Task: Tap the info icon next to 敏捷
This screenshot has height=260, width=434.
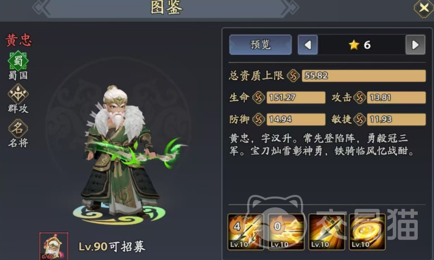Action: [360, 119]
